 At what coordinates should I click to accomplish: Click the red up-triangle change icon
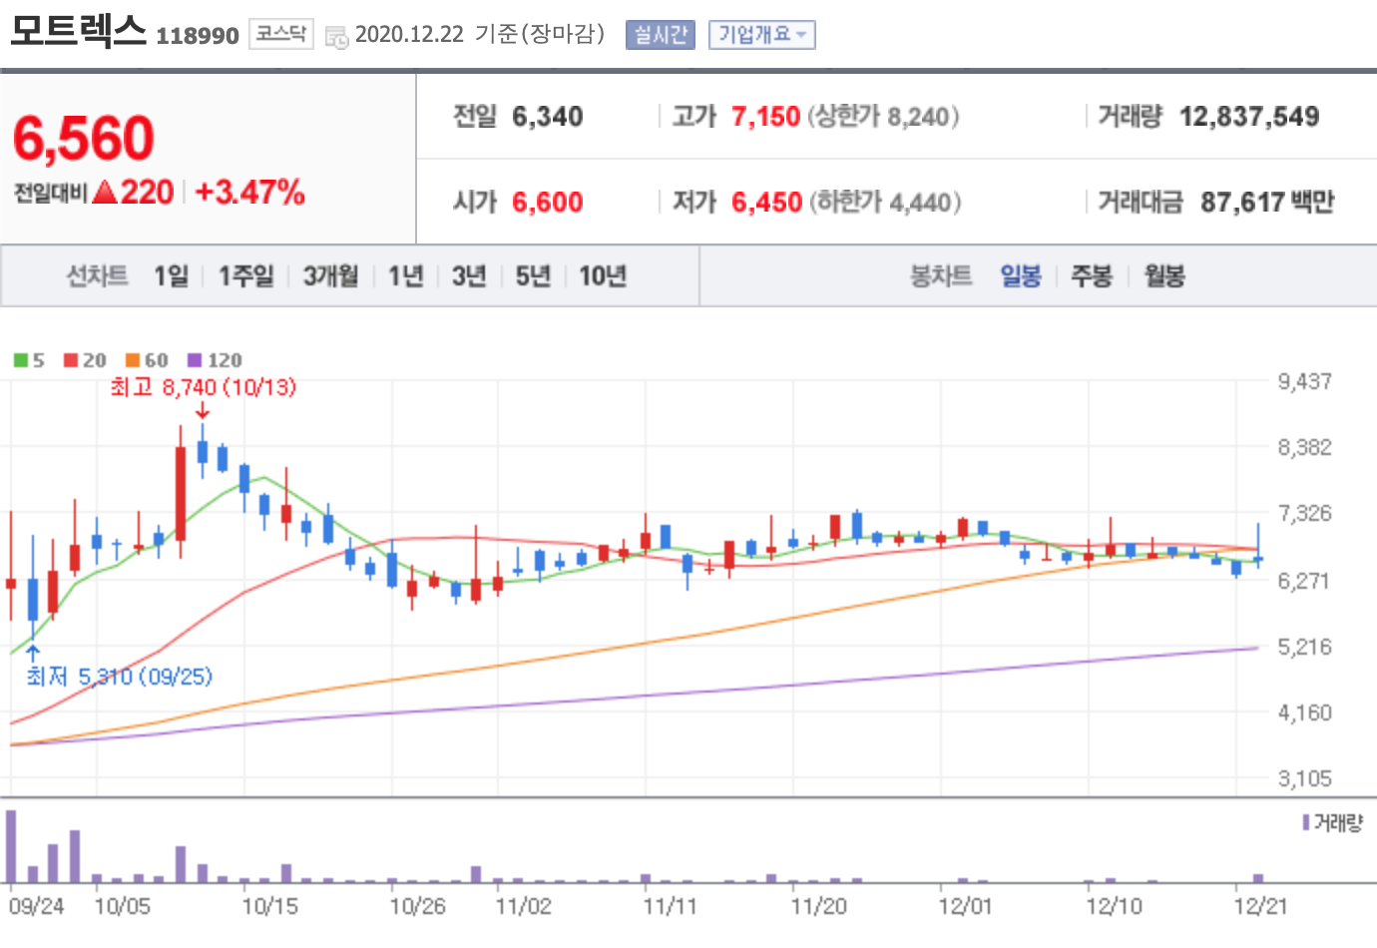point(105,193)
